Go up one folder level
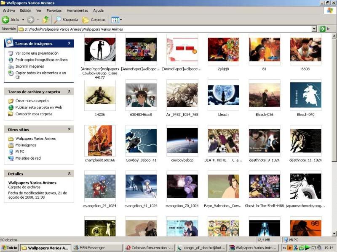Image resolution: width=337 pixels, height=252 pixels. [x=45, y=20]
